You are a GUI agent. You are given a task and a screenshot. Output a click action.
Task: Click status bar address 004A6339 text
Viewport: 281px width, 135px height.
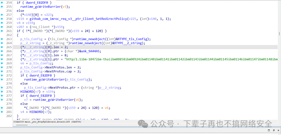click(x=19, y=122)
